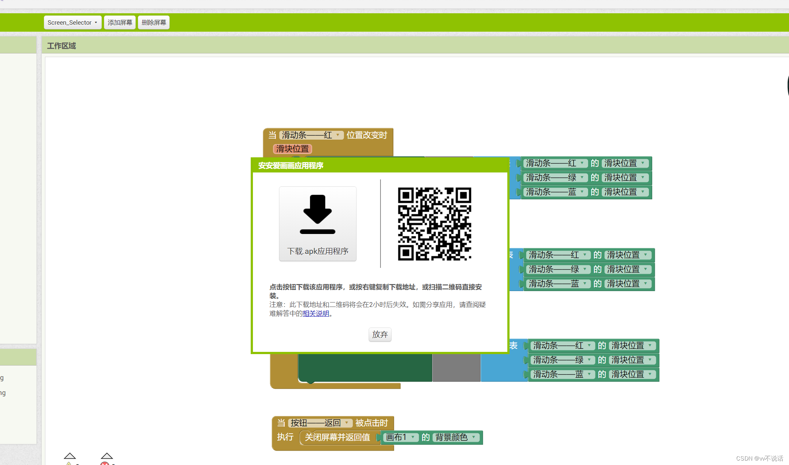This screenshot has width=789, height=465.
Task: Expand the 滑动条——红 dropdown in 位置改变时 block
Action: pyautogui.click(x=337, y=135)
